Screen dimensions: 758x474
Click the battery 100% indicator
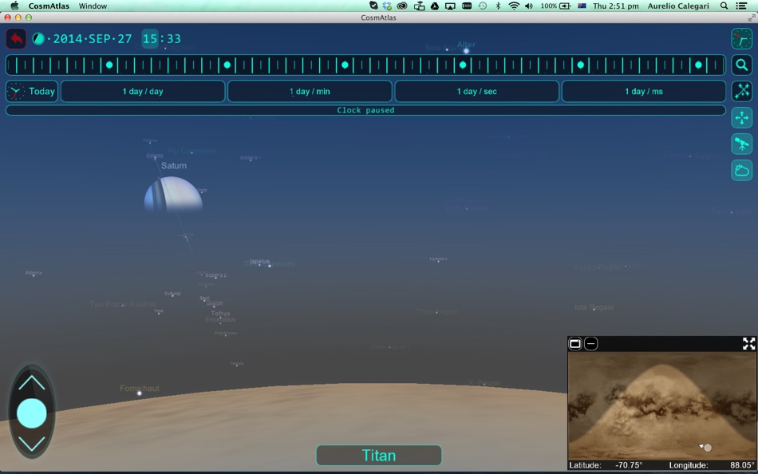click(555, 6)
